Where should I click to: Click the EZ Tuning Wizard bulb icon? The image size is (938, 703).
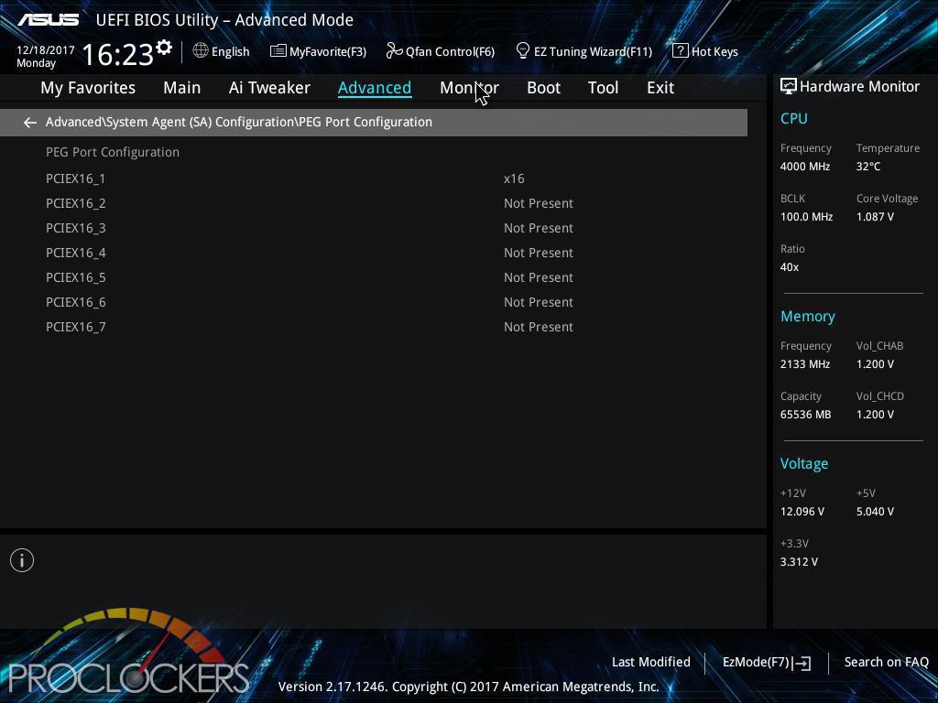523,51
